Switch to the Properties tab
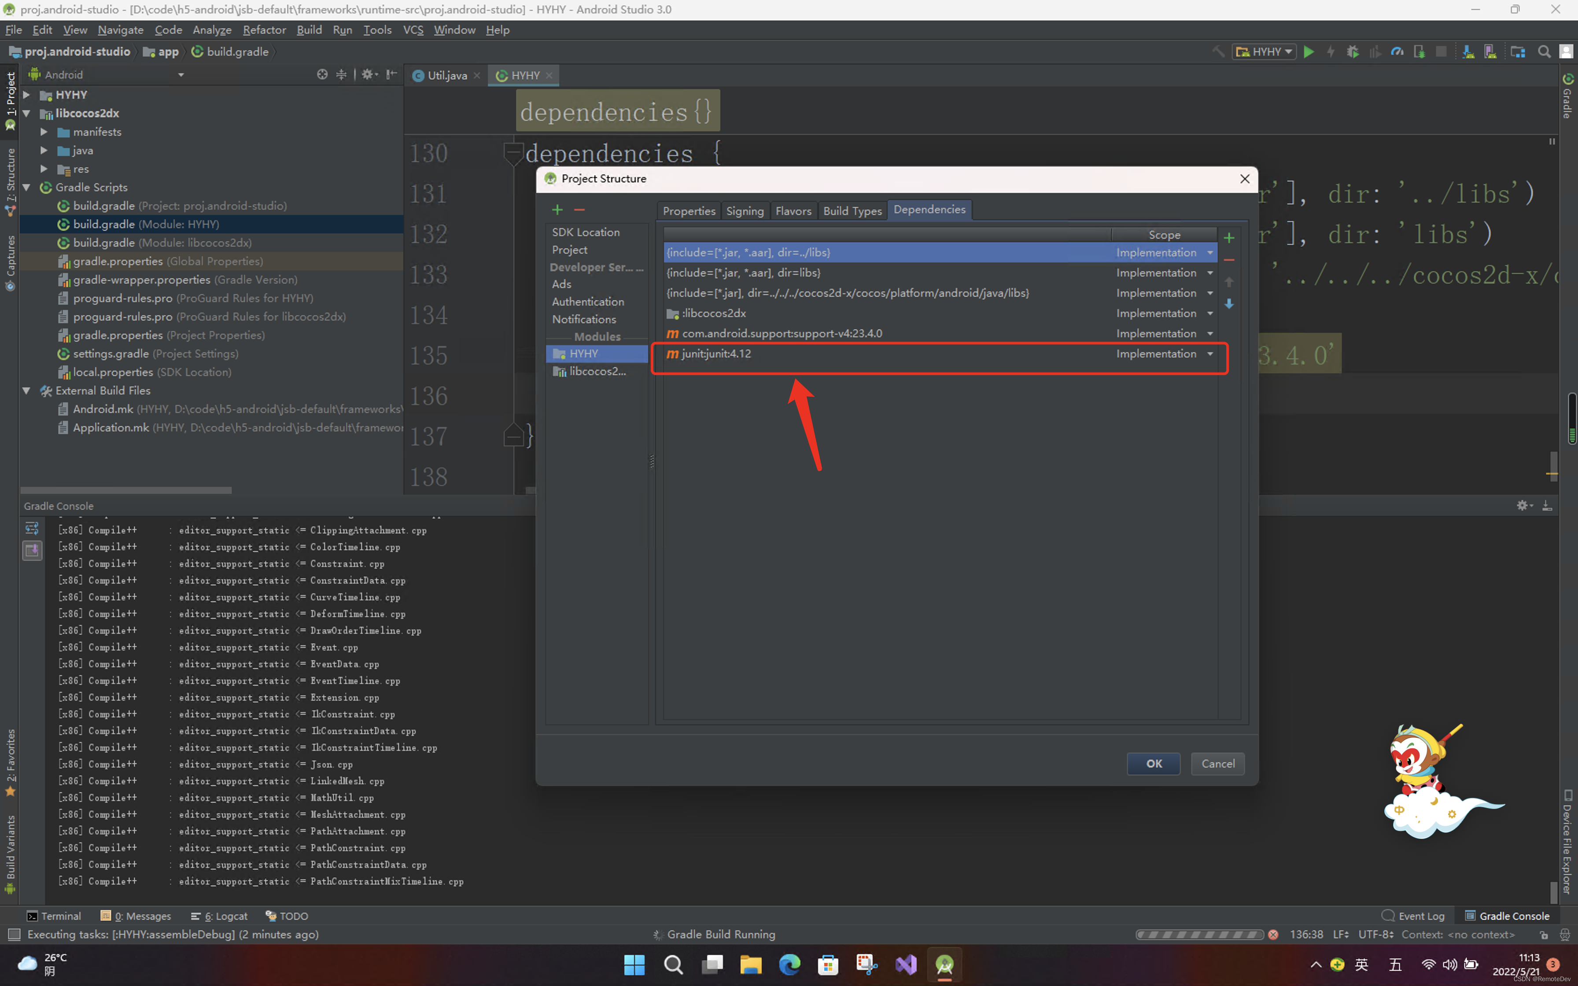The width and height of the screenshot is (1578, 986). pos(689,211)
